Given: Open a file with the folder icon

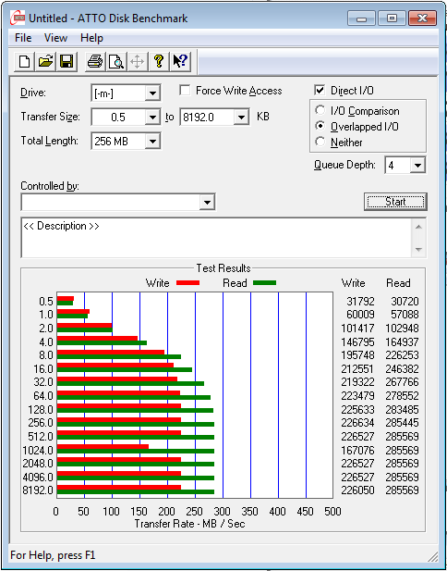Looking at the screenshot, I should tap(45, 61).
